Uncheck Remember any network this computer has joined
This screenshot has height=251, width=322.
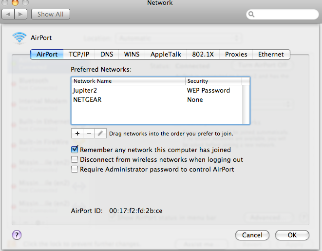tap(75, 150)
